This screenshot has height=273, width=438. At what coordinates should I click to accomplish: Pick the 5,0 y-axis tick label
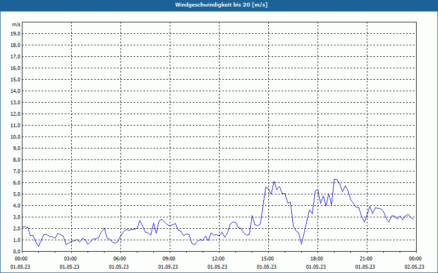16,194
